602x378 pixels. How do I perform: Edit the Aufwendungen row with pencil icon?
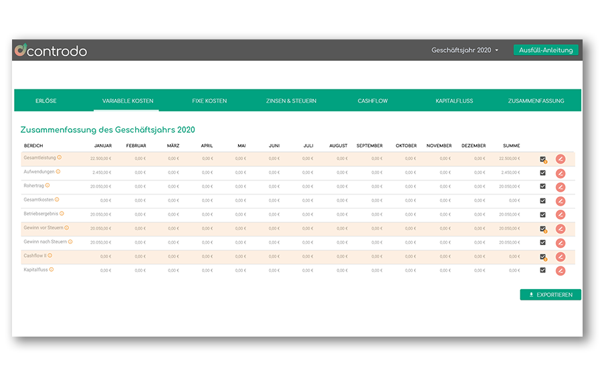[561, 173]
